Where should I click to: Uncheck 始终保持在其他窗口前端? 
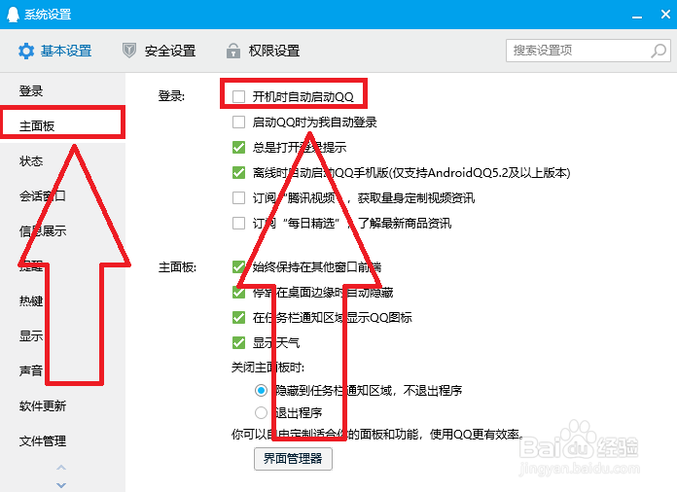(x=238, y=267)
